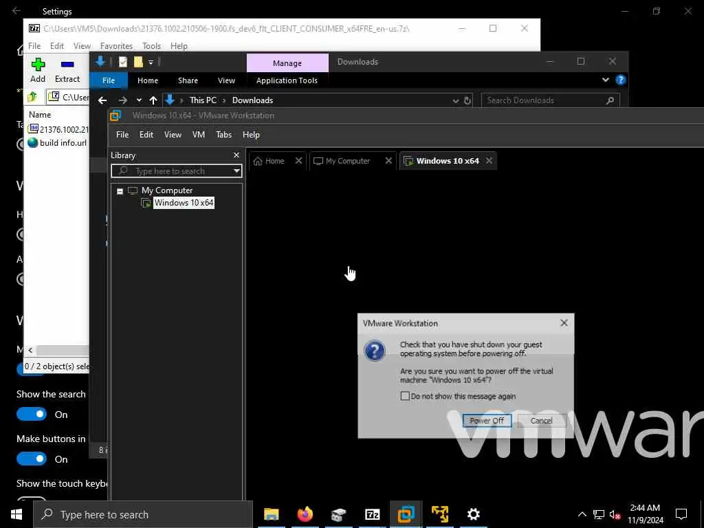Open the VMware Help menu

pos(251,135)
